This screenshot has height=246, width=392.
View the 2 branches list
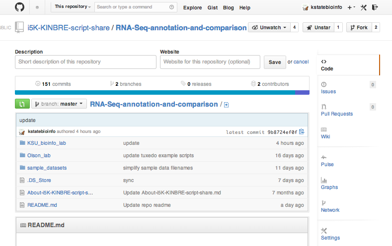click(126, 84)
